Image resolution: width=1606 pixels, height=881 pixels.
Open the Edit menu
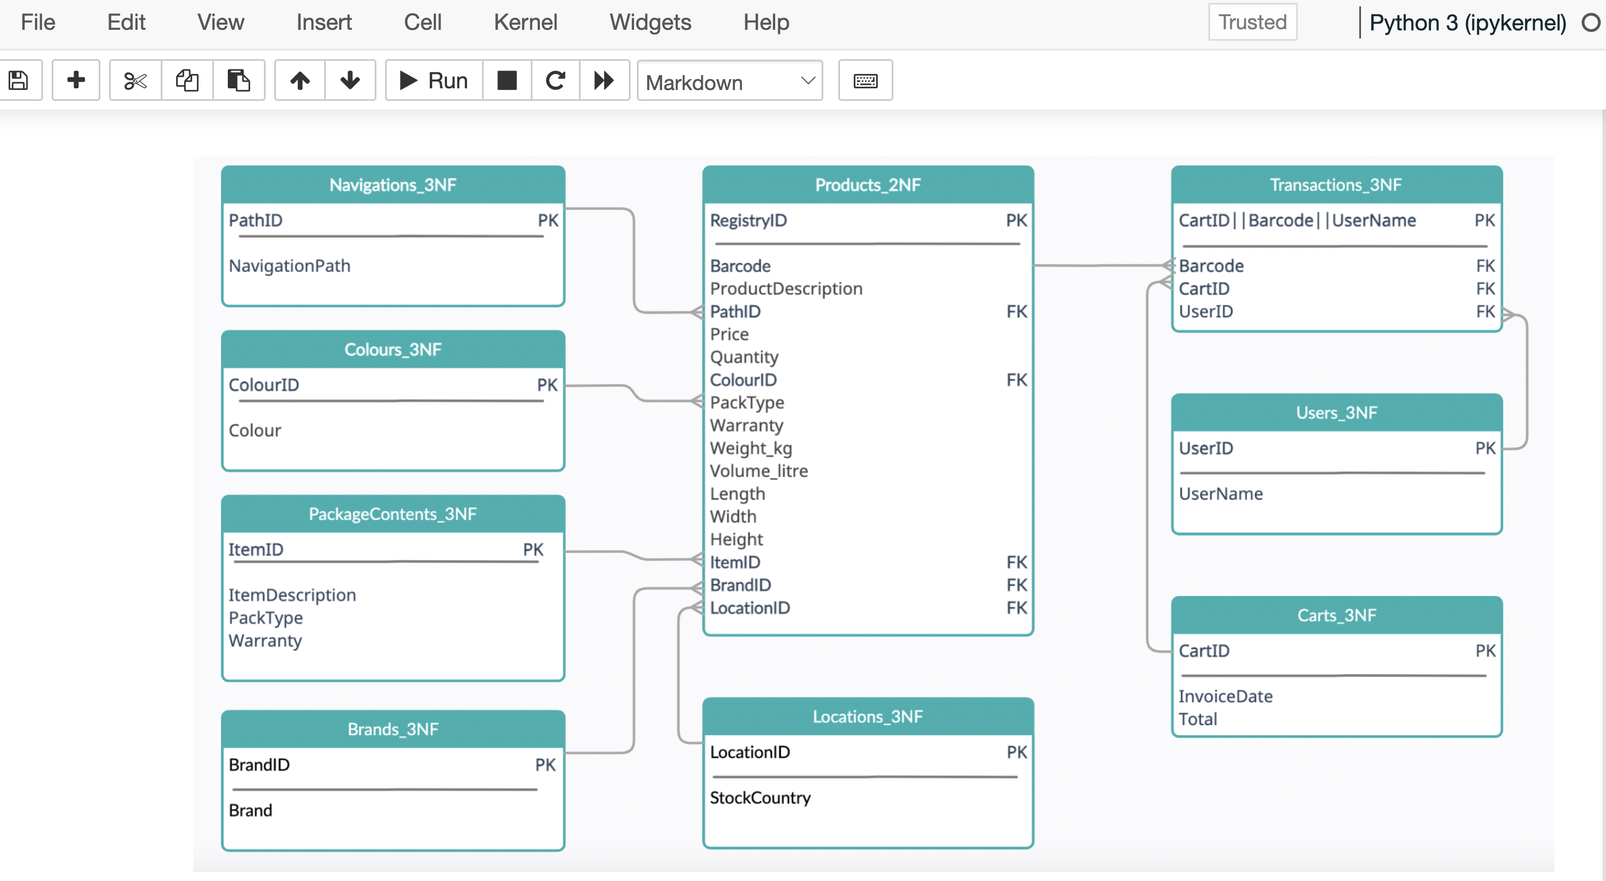[126, 22]
